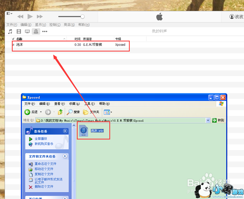Click the 重命名这个文件 link
The image size is (244, 199).
[45, 164]
